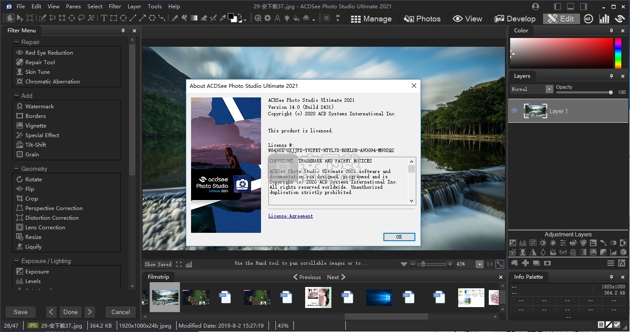Add a Curves adjustment layer
This screenshot has height=332, width=630.
pyautogui.click(x=533, y=243)
